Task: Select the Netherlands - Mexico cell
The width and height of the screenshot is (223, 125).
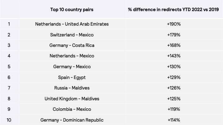Action: click(72, 56)
